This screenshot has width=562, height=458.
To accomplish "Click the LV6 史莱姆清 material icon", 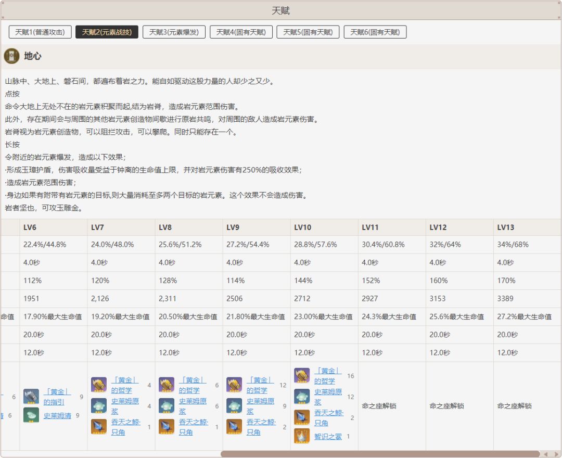I will pos(31,415).
